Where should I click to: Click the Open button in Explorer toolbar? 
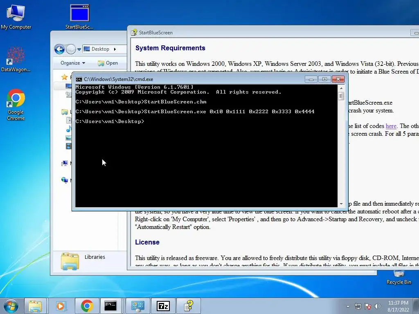[108, 63]
